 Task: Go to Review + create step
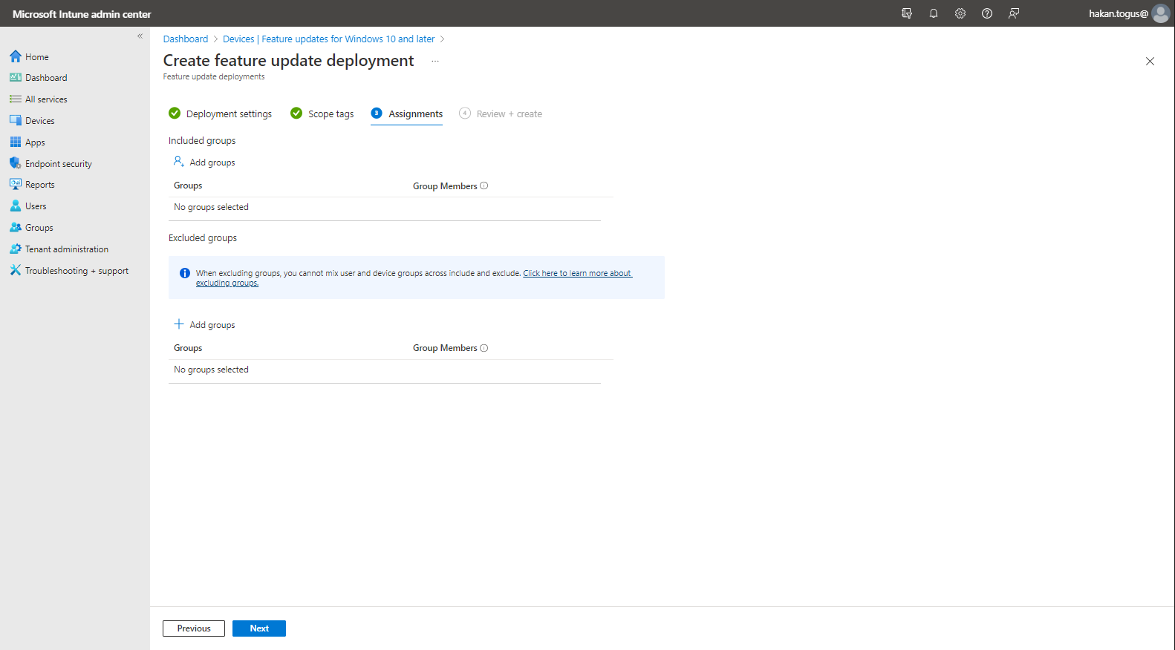tap(501, 114)
